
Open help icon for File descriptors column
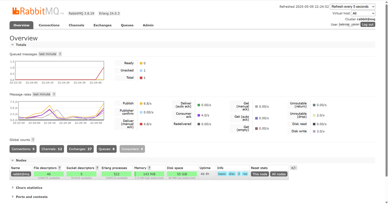[x=59, y=168]
